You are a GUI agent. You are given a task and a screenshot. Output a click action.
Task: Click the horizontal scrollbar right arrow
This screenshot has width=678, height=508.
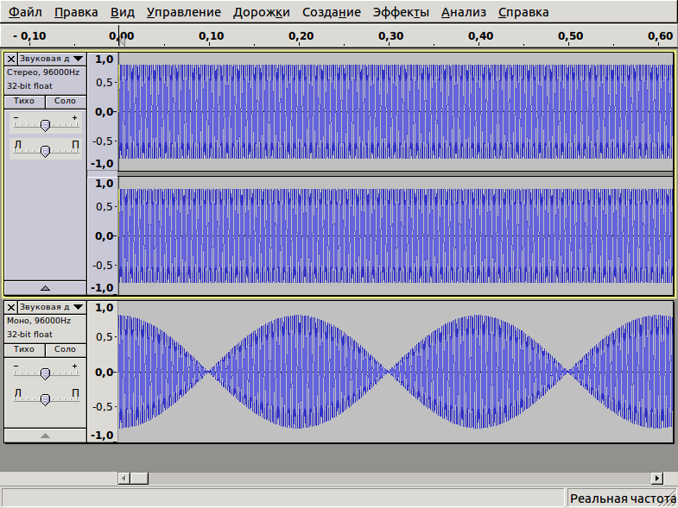point(657,478)
